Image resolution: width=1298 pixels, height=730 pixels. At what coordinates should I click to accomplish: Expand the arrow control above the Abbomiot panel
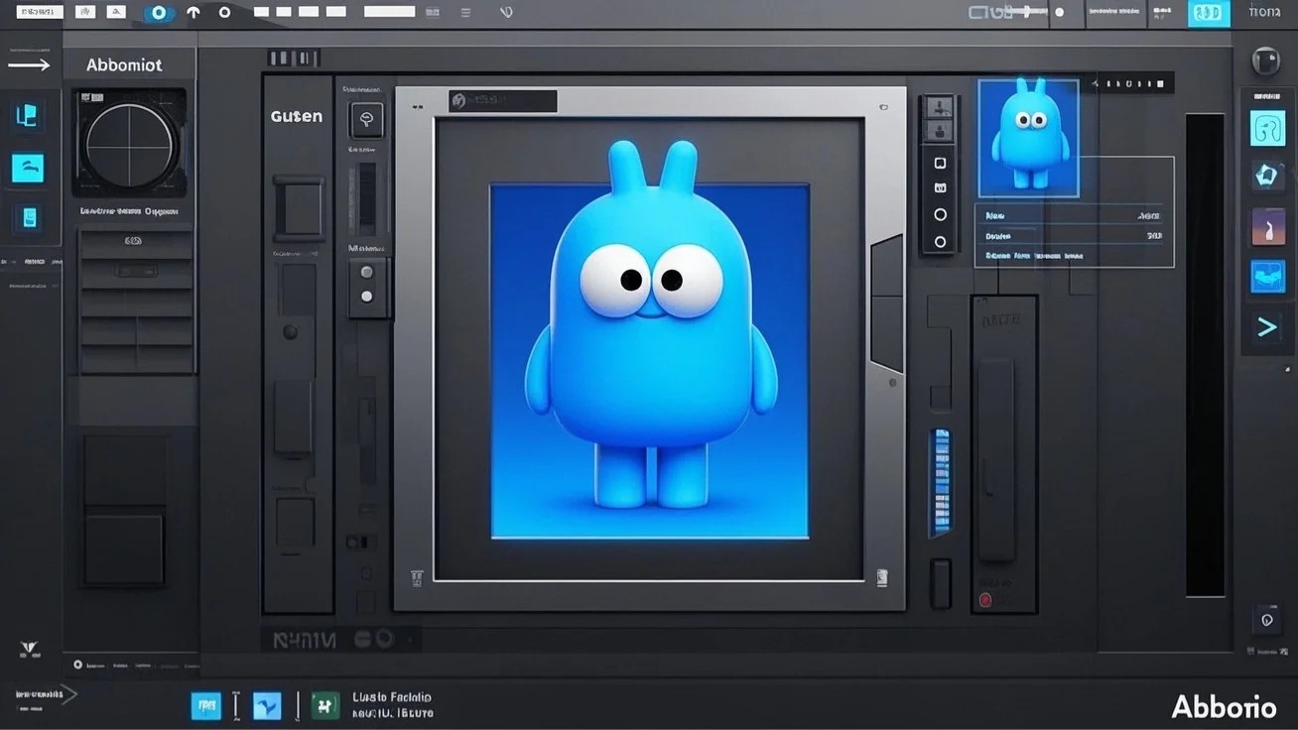(30, 63)
